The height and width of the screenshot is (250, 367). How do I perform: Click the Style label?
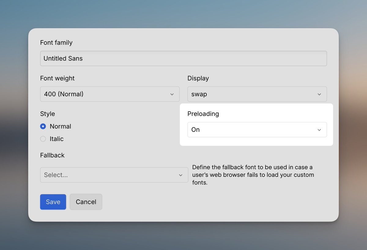click(x=47, y=114)
